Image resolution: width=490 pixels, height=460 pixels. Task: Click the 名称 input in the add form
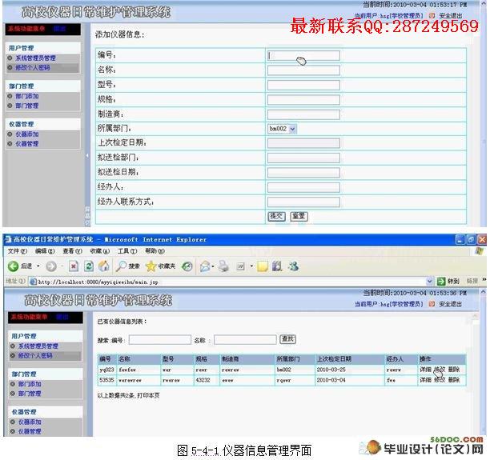point(303,70)
